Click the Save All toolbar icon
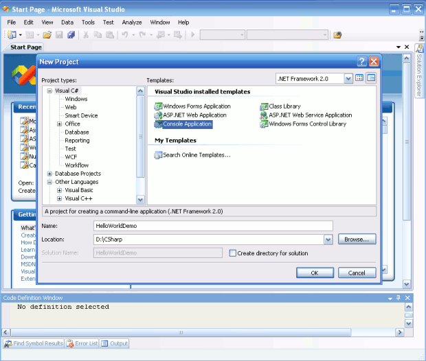The width and height of the screenshot is (426, 361). (71, 35)
